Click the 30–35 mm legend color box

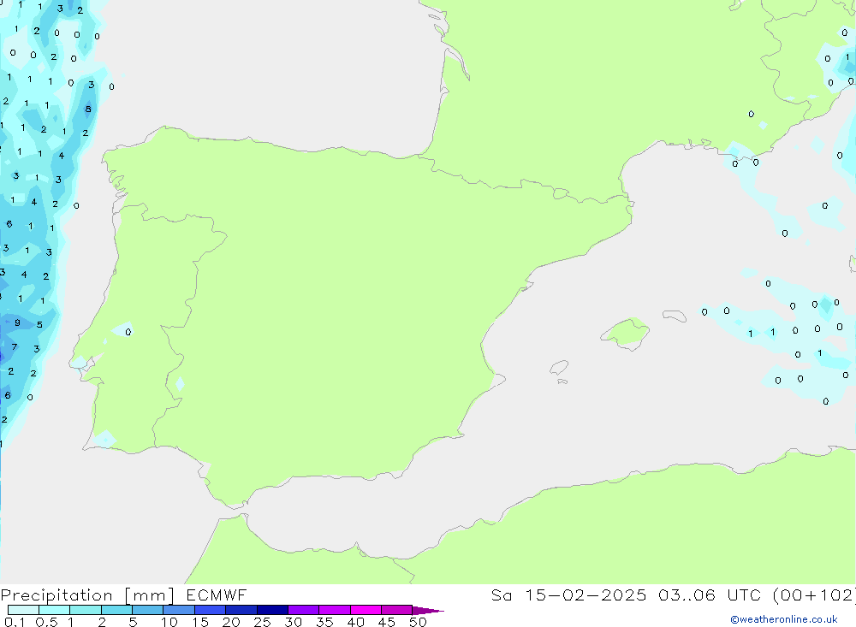pyautogui.click(x=303, y=610)
